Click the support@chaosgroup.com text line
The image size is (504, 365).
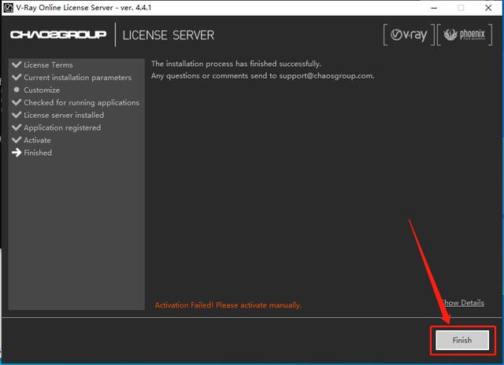pos(263,76)
